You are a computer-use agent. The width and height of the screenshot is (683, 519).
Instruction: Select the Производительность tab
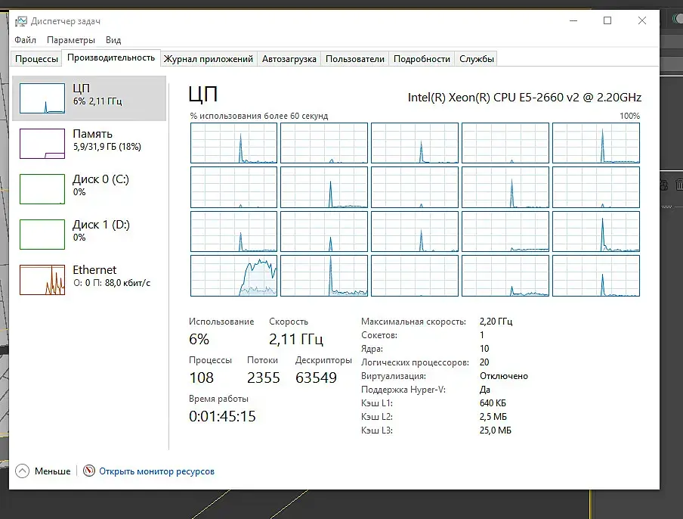pos(111,57)
